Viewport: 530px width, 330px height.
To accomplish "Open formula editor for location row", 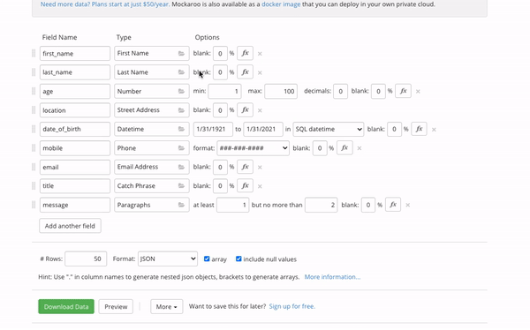I will click(x=245, y=110).
